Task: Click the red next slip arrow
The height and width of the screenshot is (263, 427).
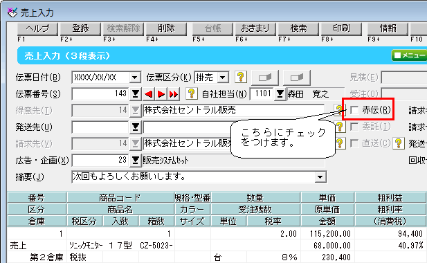Action: (161, 94)
